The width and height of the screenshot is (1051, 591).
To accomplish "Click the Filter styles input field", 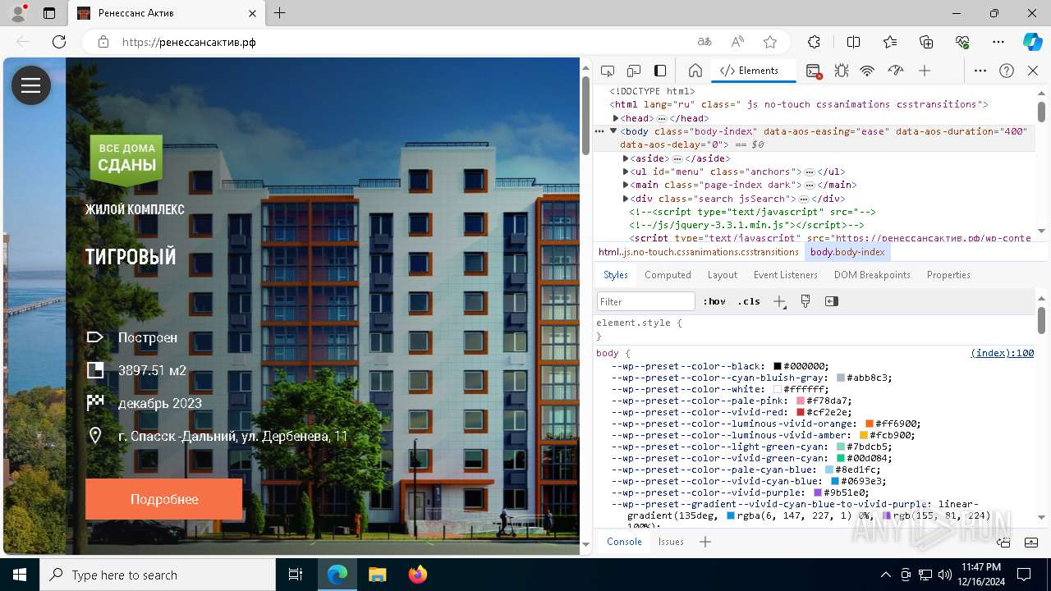I will point(646,301).
